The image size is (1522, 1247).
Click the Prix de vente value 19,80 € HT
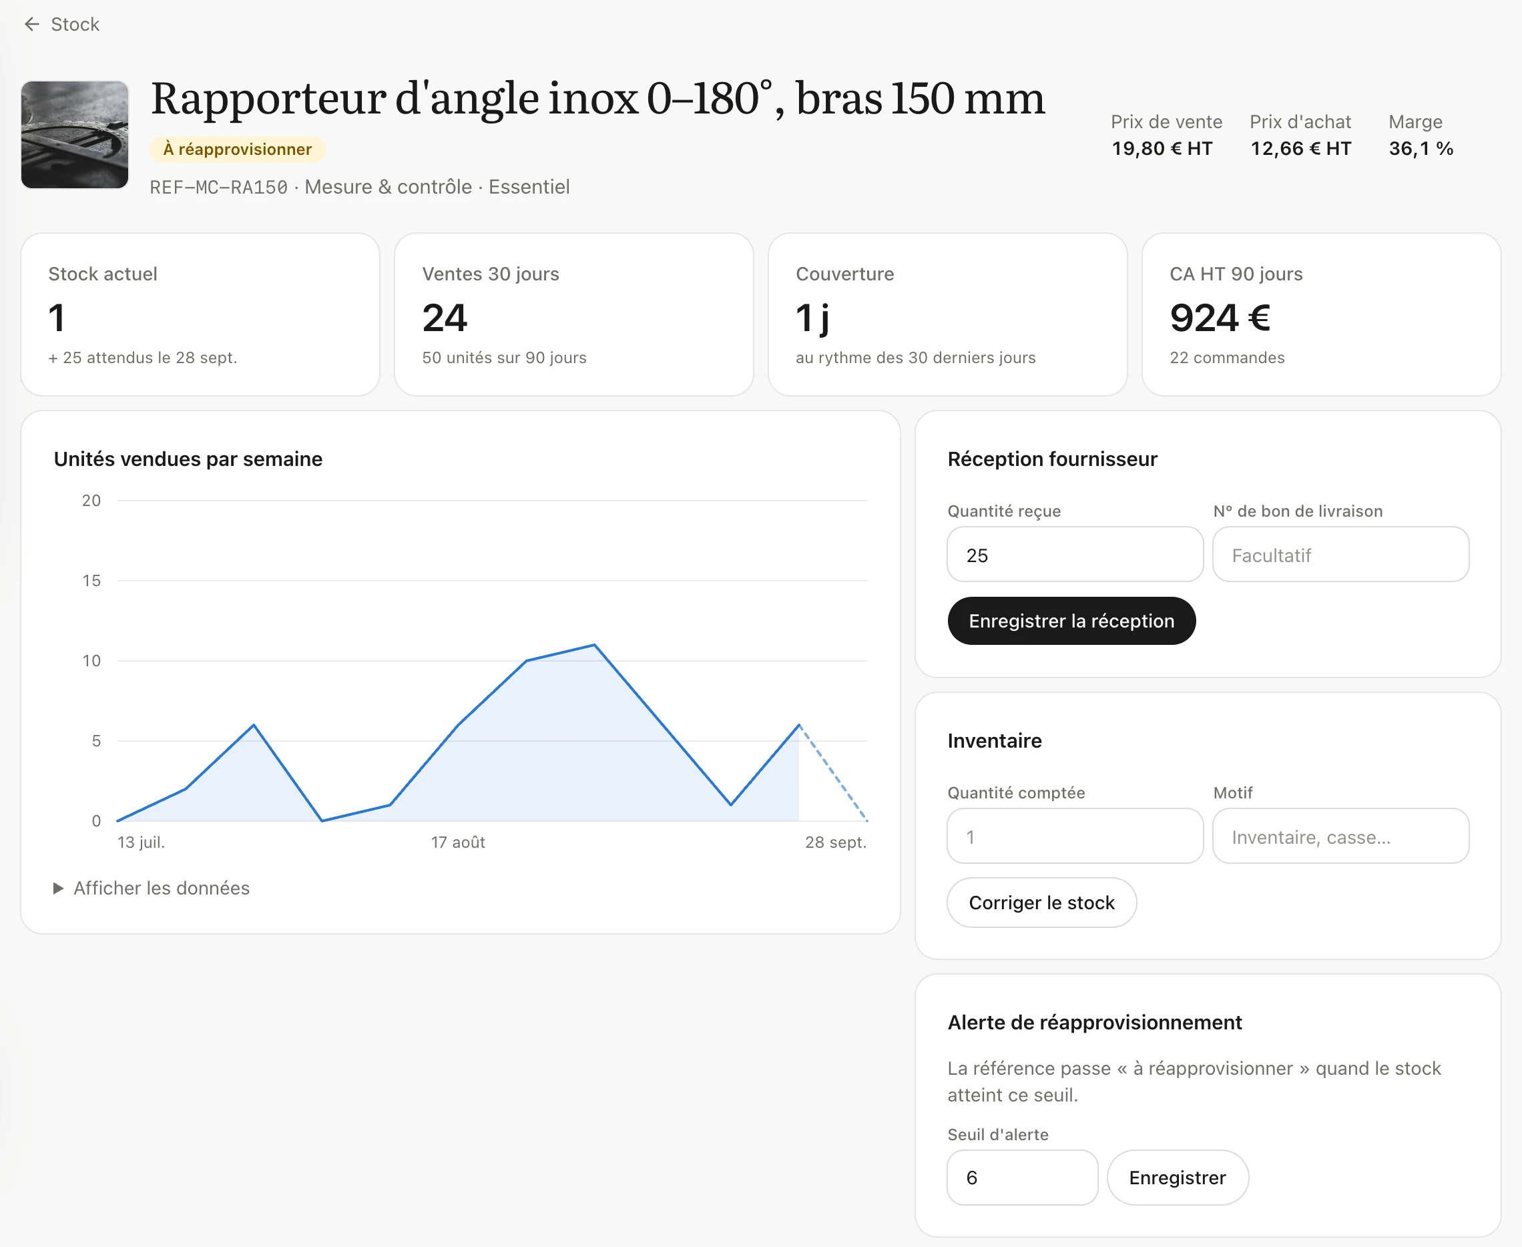click(x=1162, y=149)
